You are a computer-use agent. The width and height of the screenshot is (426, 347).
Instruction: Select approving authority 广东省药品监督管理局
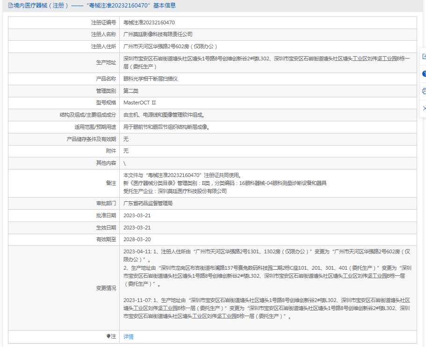148,203
